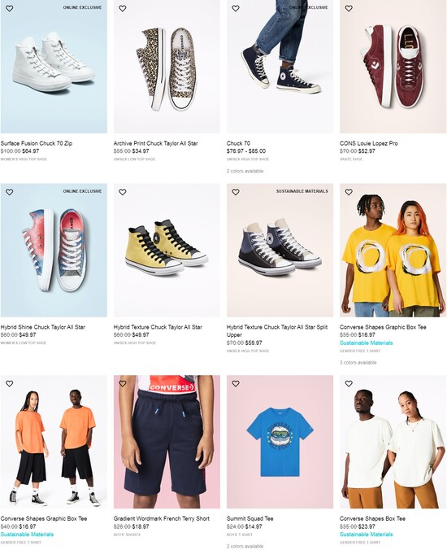Screen dimensions: 447x550
Task: Heart the Summit Squad Tee product
Action: pyautogui.click(x=236, y=383)
